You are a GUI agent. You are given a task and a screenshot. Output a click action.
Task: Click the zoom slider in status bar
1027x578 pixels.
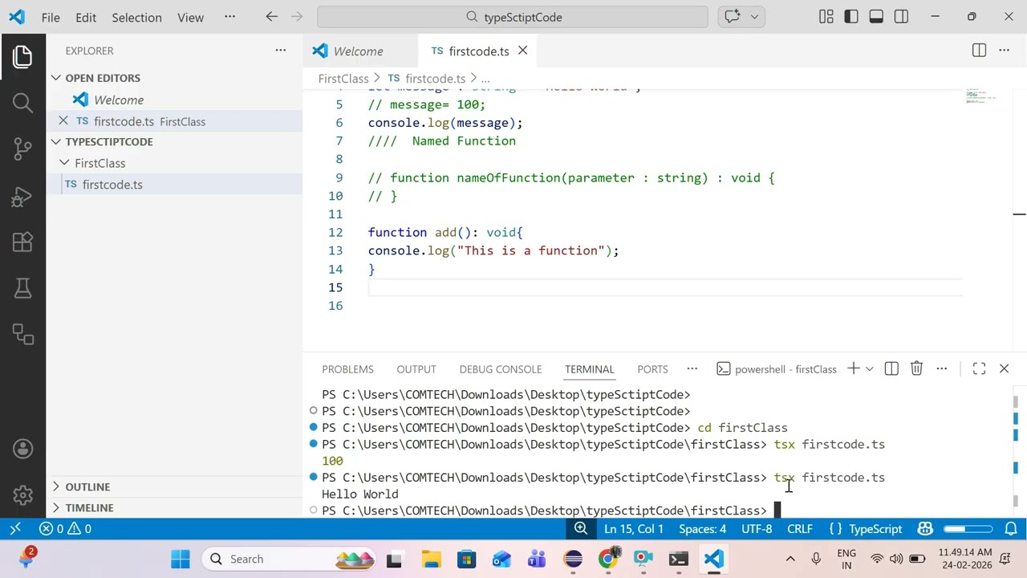(968, 528)
